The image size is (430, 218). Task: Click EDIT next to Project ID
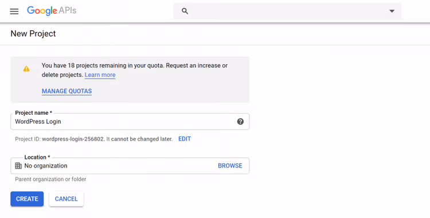185,139
